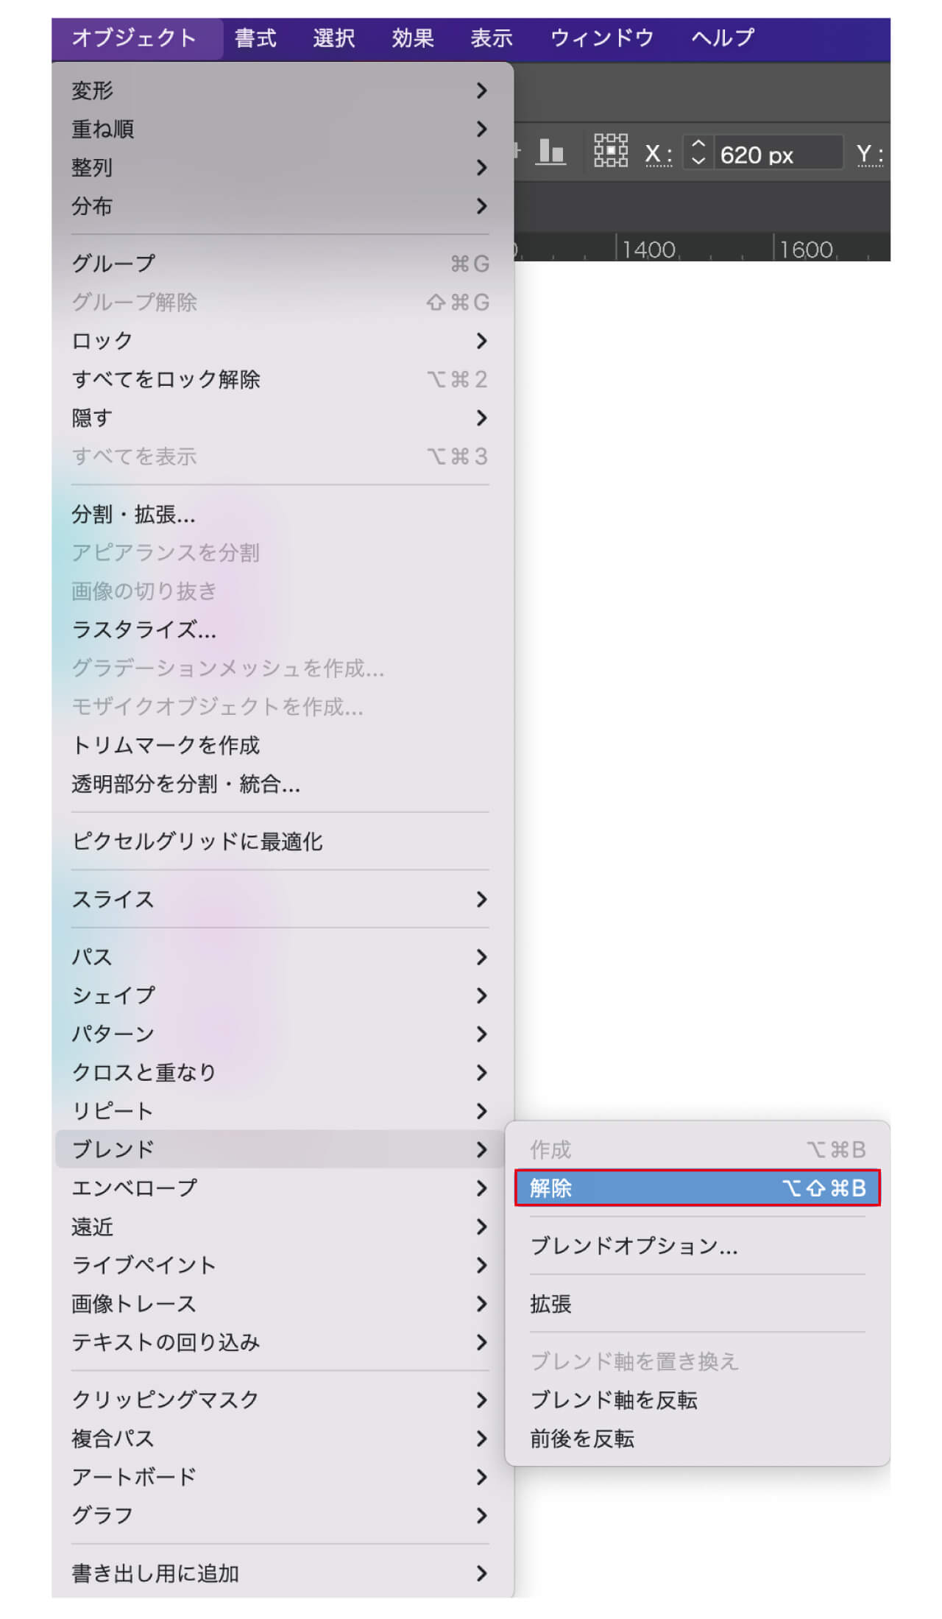The height and width of the screenshot is (1619, 942).
Task: Open ブレンドオプション... dialog
Action: pyautogui.click(x=697, y=1246)
